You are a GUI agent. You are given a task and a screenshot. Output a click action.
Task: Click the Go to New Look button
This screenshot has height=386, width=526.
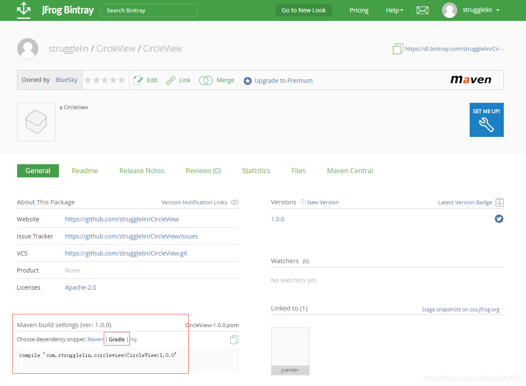(304, 10)
